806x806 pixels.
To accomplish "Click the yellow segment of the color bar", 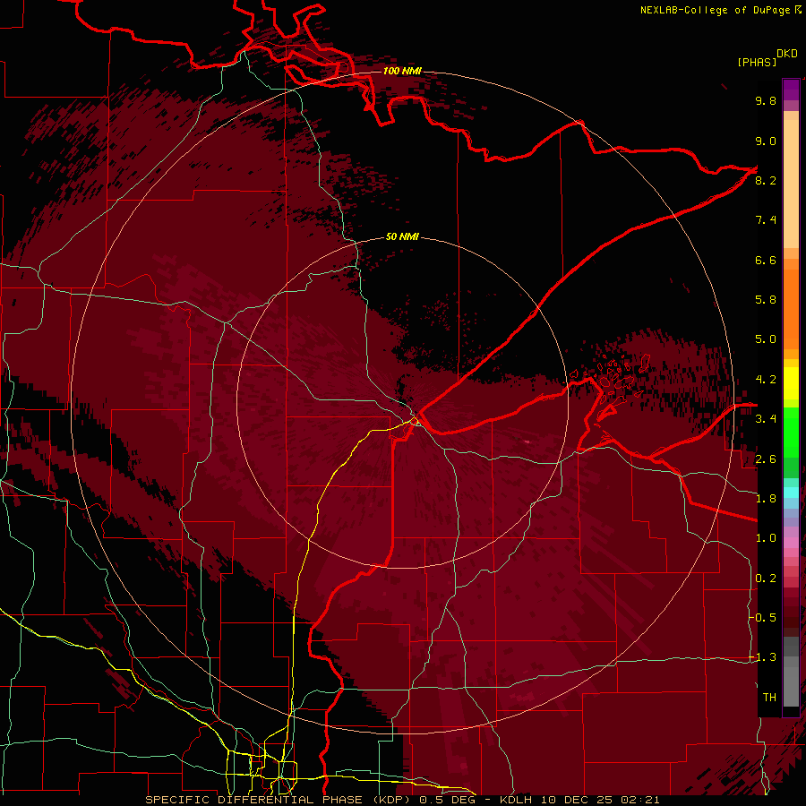I will [x=791, y=383].
